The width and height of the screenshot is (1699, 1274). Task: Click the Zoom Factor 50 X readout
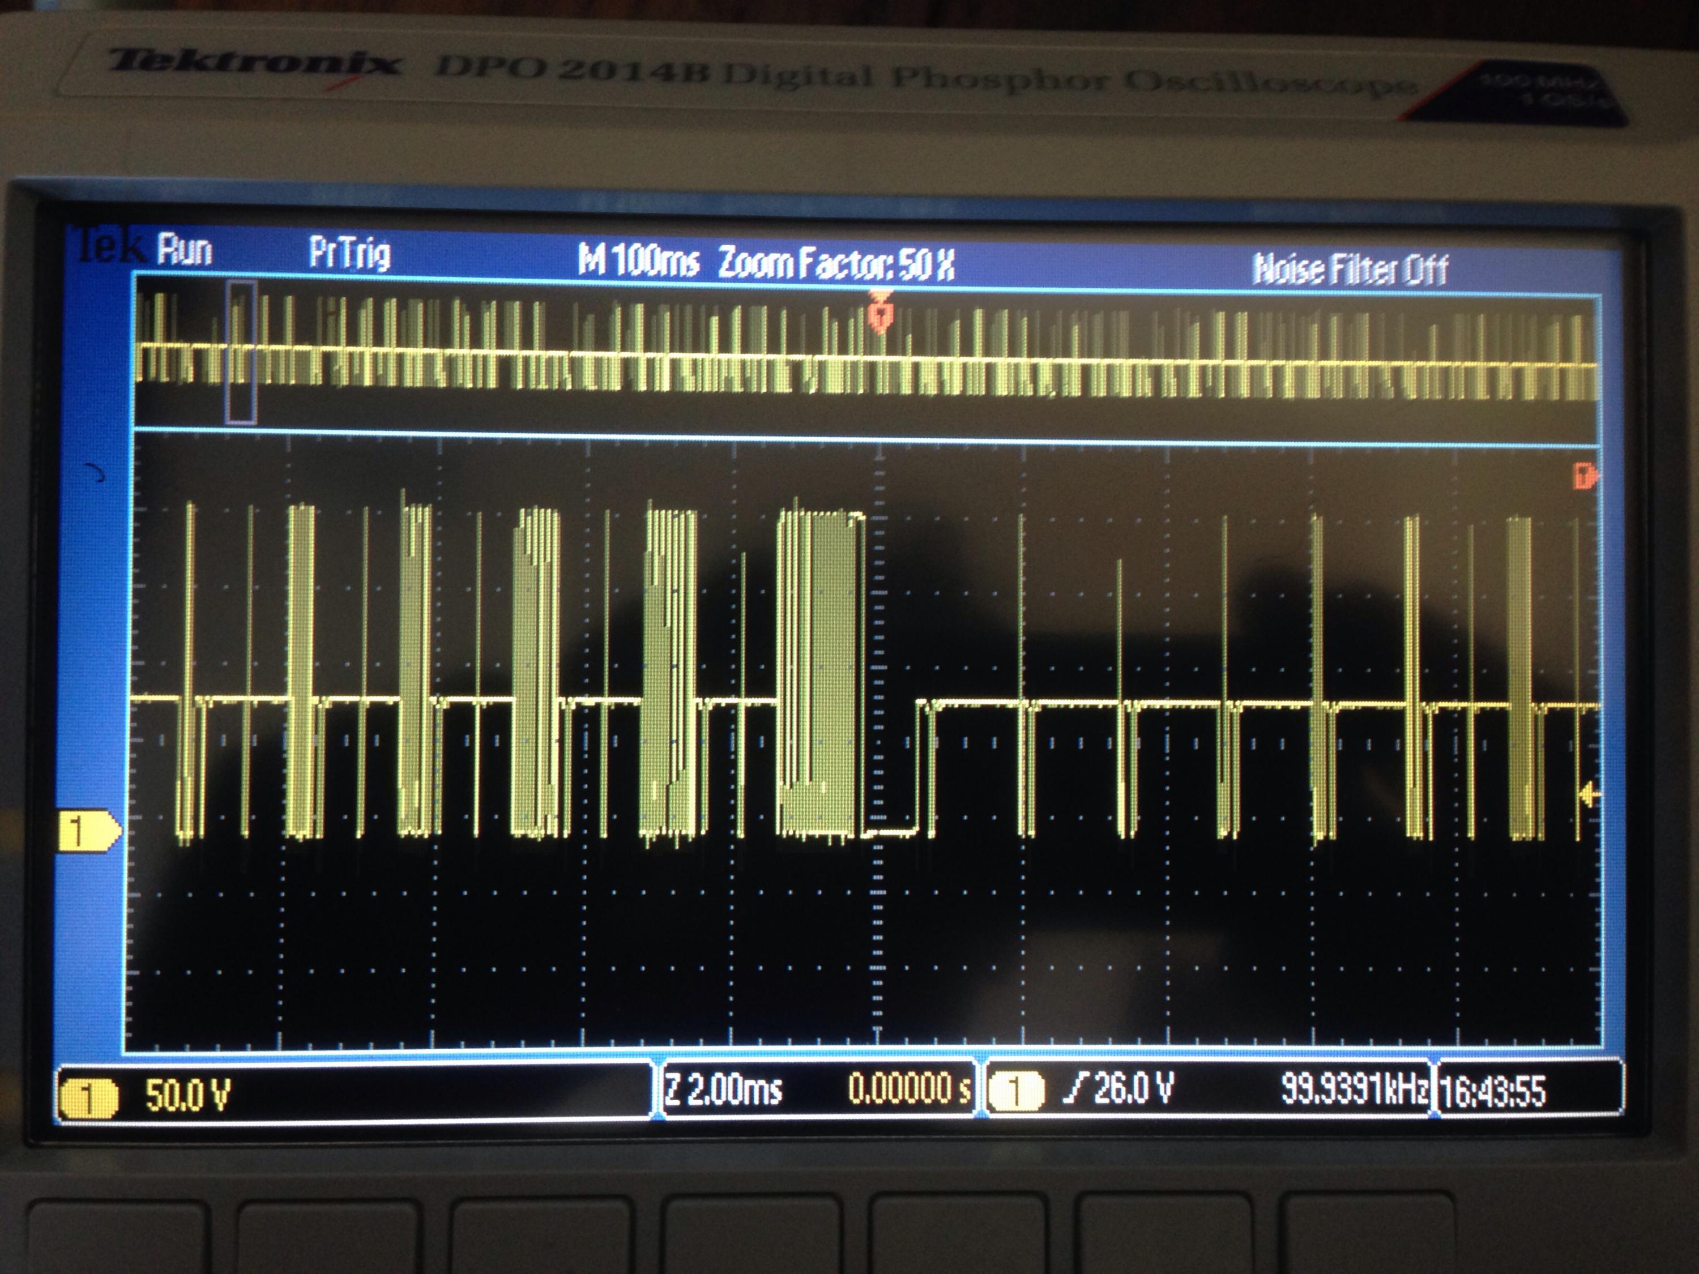836,264
